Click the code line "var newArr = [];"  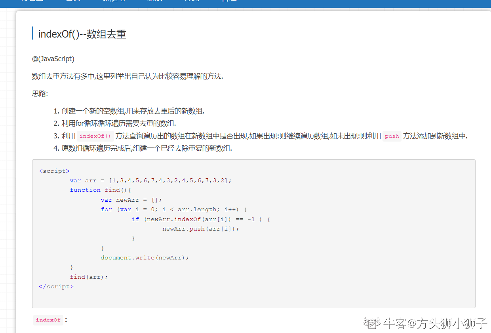click(131, 200)
